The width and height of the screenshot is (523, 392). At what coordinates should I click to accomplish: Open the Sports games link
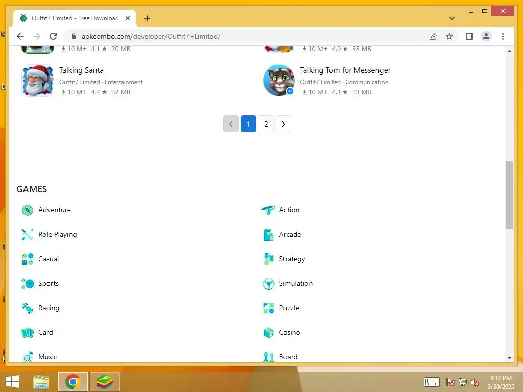(49, 284)
